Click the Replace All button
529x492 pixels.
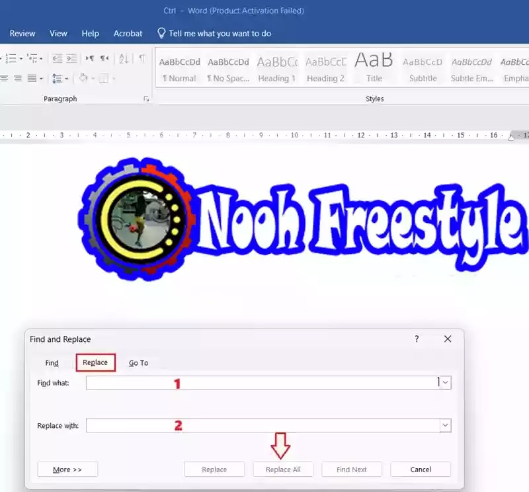tap(283, 470)
